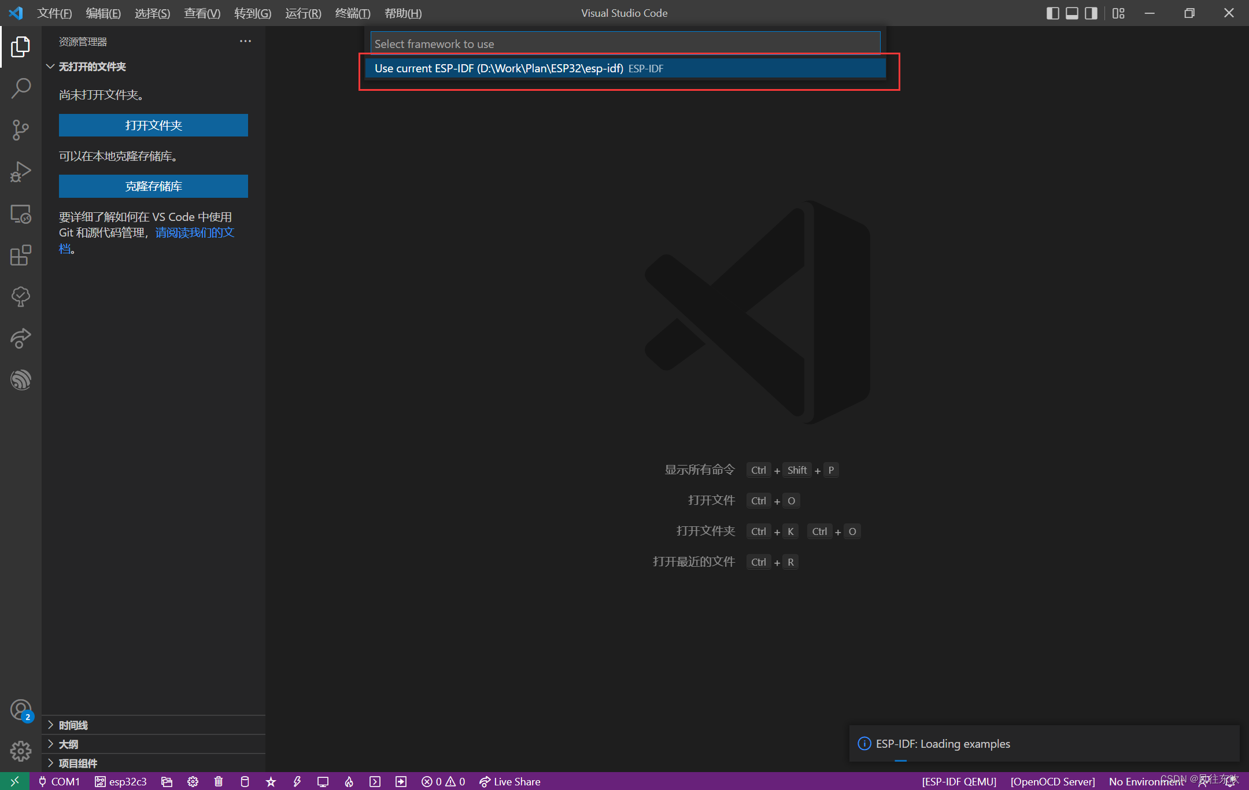
Task: Expand the 时间线 section
Action: (x=153, y=725)
